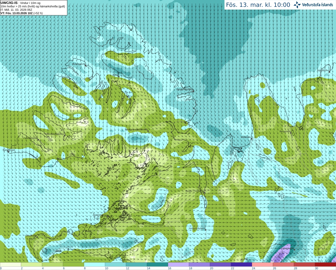Select the 20–22 m/s purple legend swatch
Image resolution: width=336 pixels, height=270 pixels.
220,264
